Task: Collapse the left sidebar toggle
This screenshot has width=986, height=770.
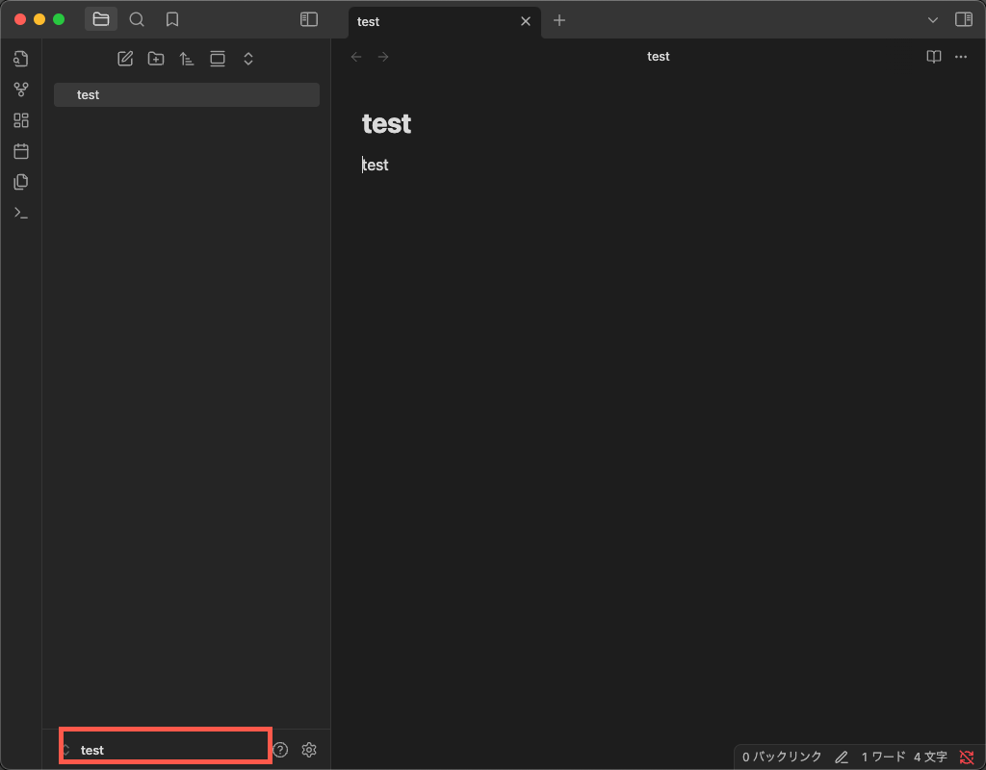Action: pos(309,19)
